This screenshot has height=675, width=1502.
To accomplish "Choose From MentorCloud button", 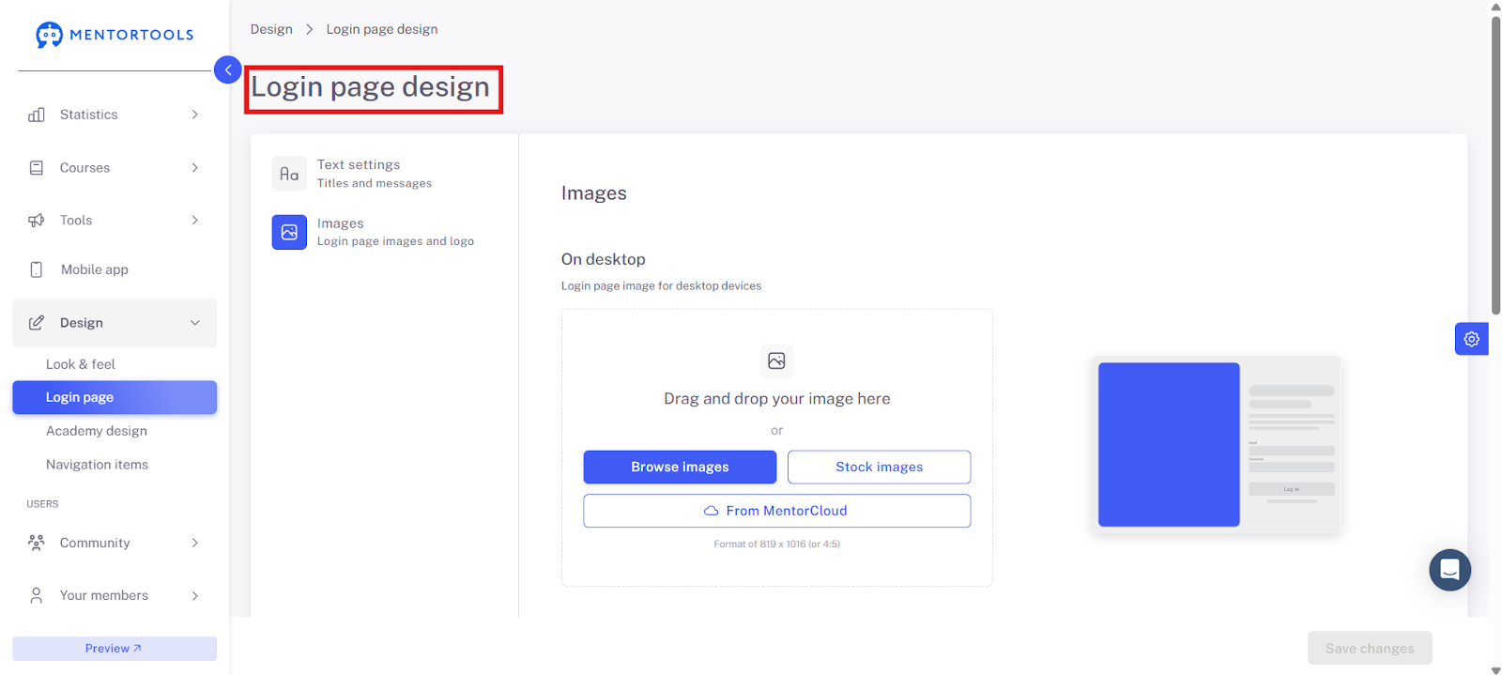I will coord(776,511).
